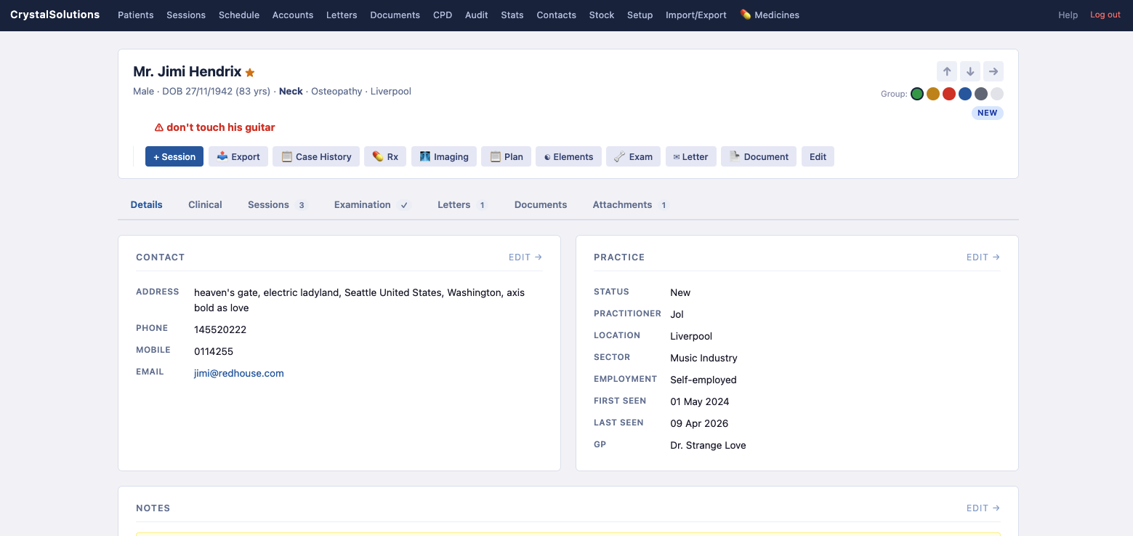Open the treatment Plan
The image size is (1133, 536).
507,156
